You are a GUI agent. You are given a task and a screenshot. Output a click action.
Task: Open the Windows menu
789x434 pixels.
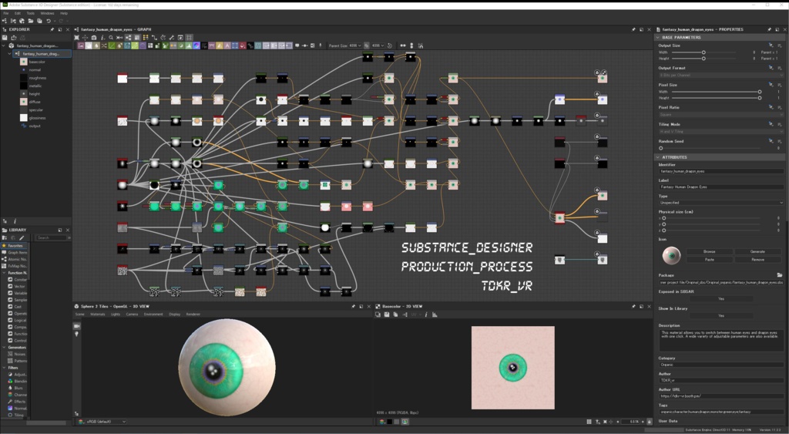point(47,13)
